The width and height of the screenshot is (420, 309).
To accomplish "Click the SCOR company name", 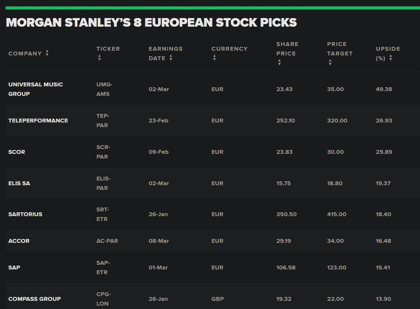I will point(17,152).
